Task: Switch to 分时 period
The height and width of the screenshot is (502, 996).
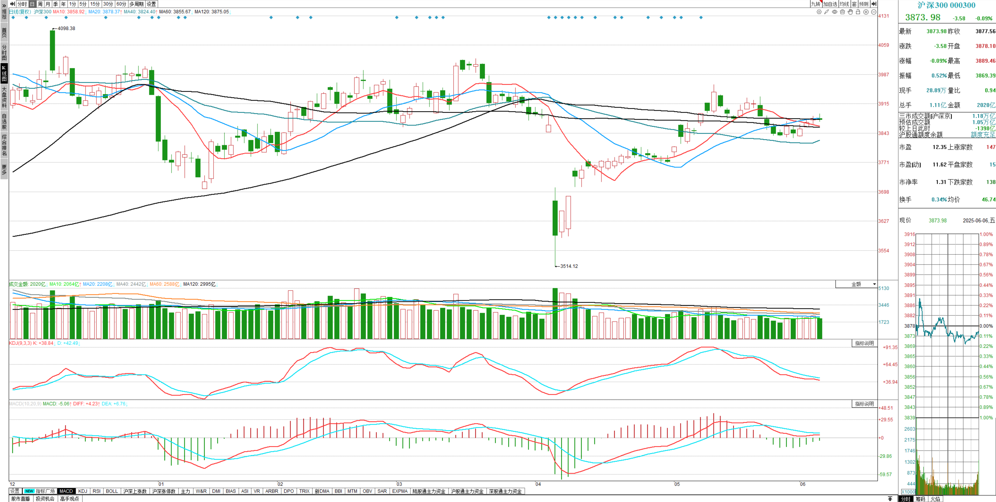Action: [x=22, y=4]
